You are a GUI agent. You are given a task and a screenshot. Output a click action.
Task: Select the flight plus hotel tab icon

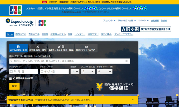(61, 47)
